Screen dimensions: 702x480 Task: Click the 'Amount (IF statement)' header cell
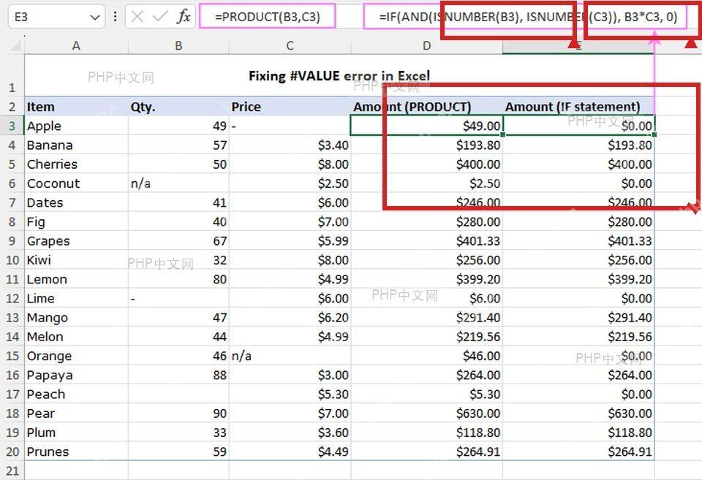click(578, 107)
